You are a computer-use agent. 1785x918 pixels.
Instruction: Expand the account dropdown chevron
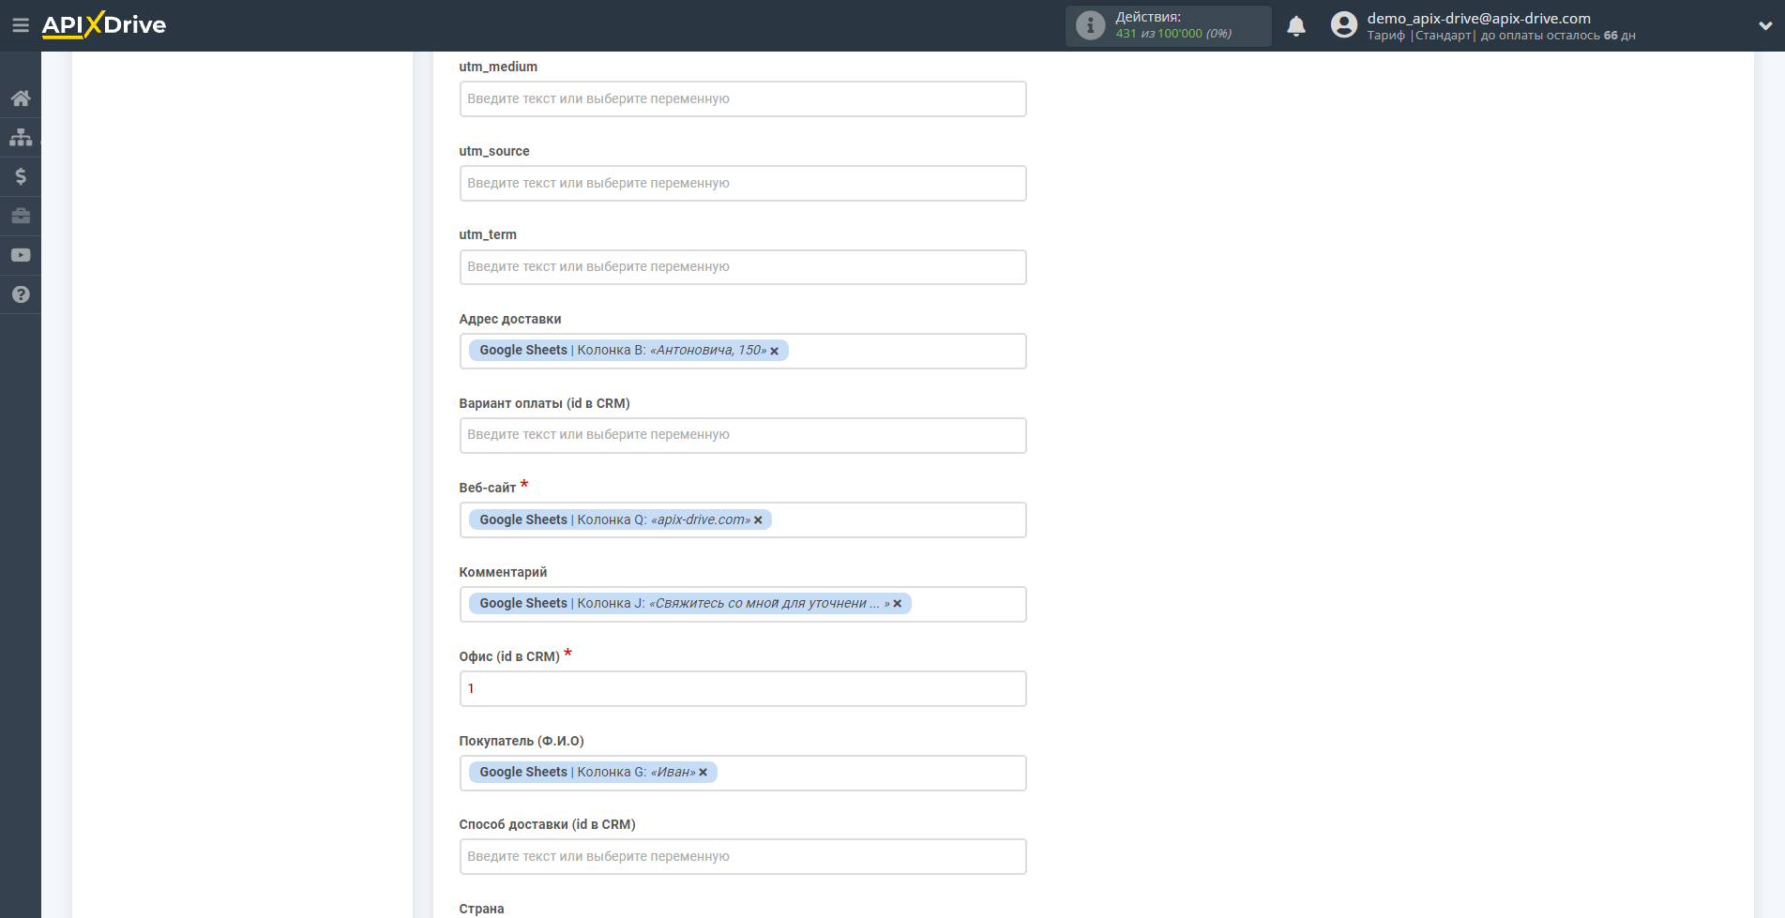(x=1764, y=26)
